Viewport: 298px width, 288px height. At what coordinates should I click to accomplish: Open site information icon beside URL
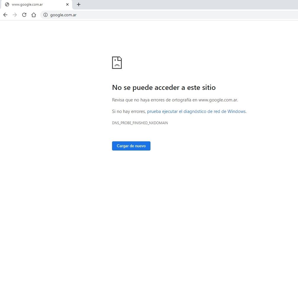click(x=46, y=15)
